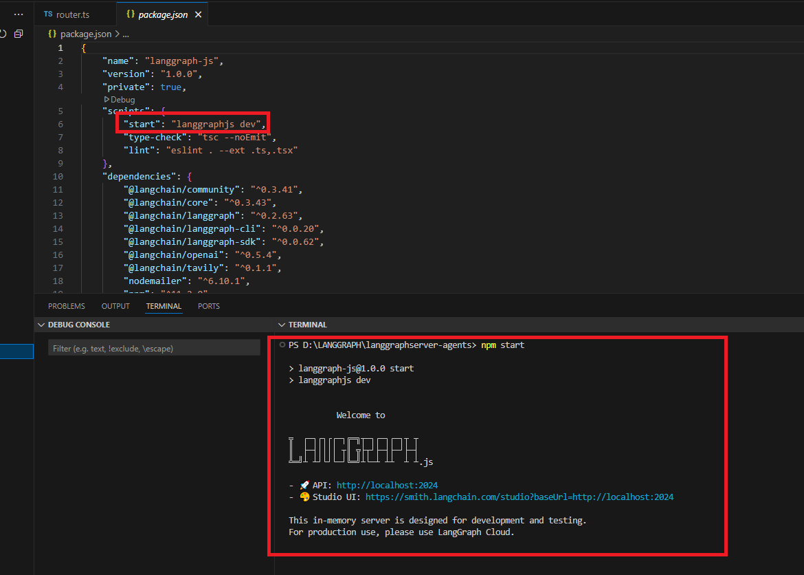Open the more actions ellipsis menu

point(19,14)
